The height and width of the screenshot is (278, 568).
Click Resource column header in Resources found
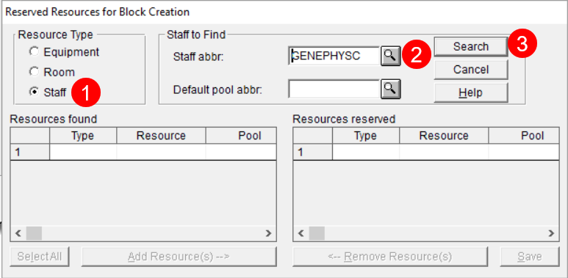161,136
